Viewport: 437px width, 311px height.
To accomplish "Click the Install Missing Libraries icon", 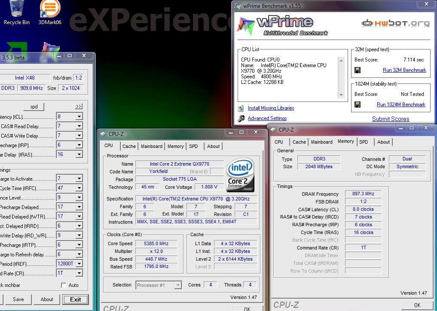I will tap(241, 108).
